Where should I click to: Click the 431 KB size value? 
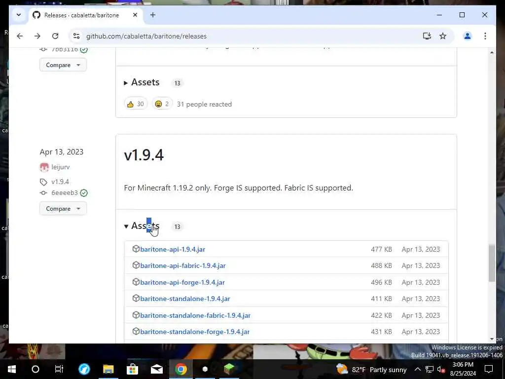[381, 332]
